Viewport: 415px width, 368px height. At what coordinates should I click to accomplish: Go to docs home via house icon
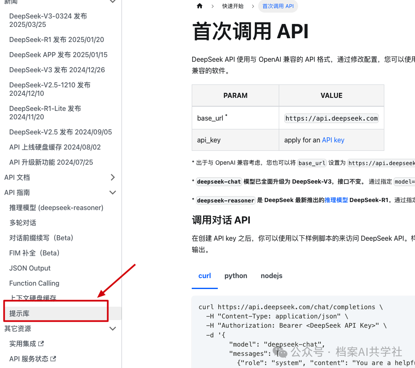click(200, 6)
